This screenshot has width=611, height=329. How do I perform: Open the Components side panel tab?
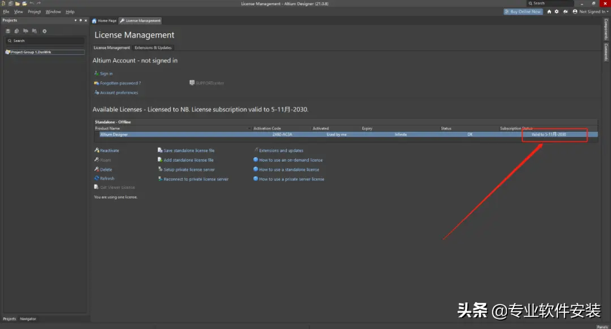(x=606, y=29)
